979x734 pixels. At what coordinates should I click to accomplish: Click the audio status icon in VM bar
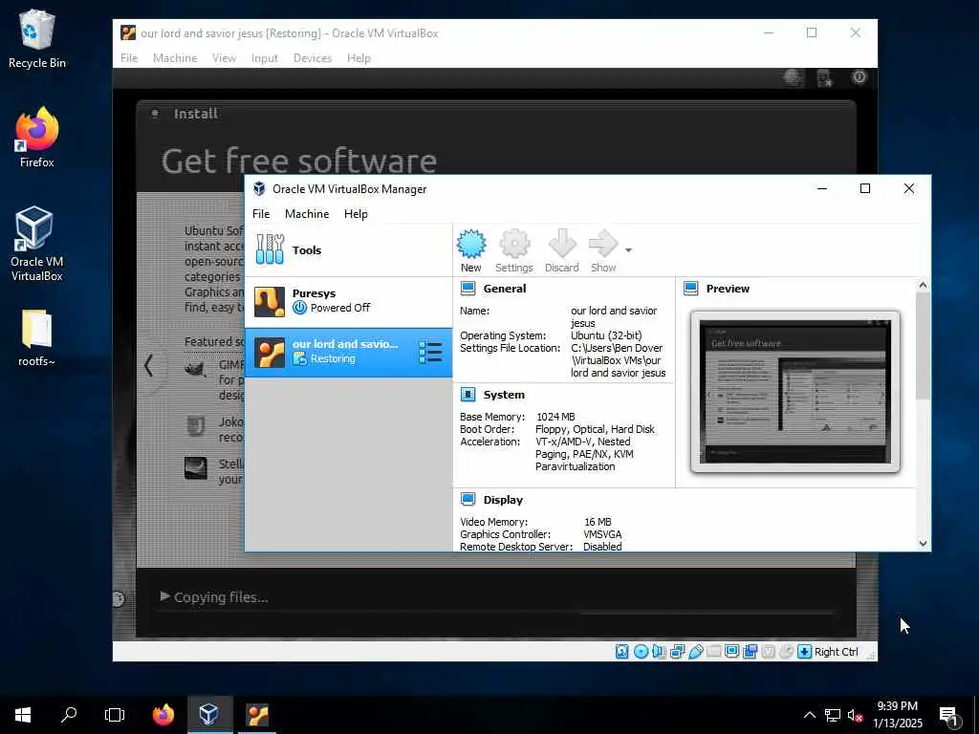659,652
